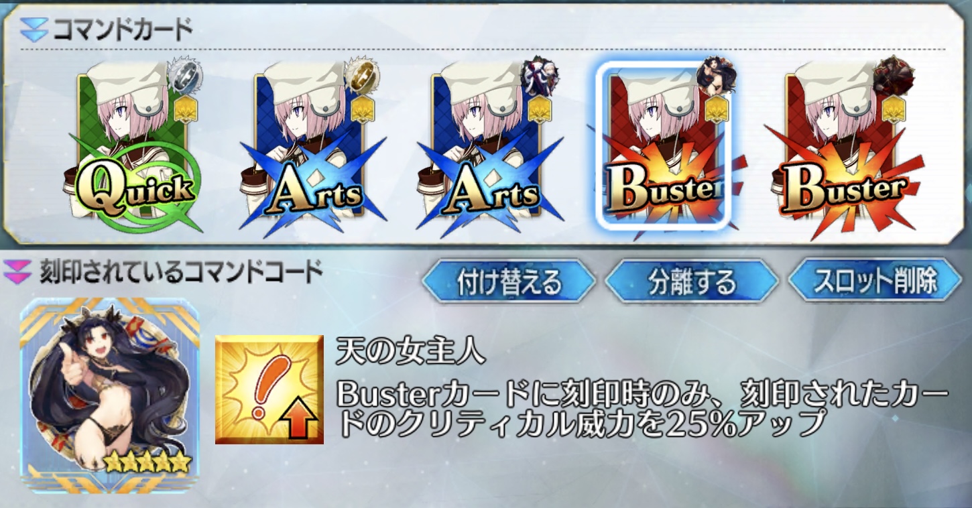Collapse the コマンドカード section header arrow
The width and height of the screenshot is (972, 508).
click(x=34, y=30)
